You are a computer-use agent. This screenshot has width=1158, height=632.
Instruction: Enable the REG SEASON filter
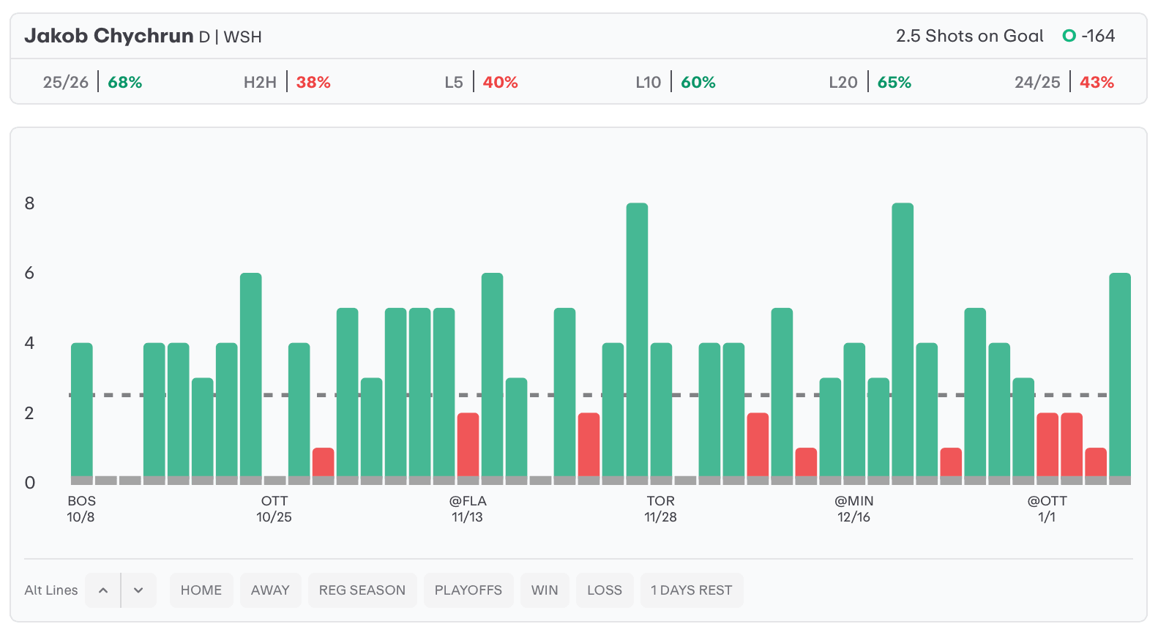pyautogui.click(x=362, y=590)
